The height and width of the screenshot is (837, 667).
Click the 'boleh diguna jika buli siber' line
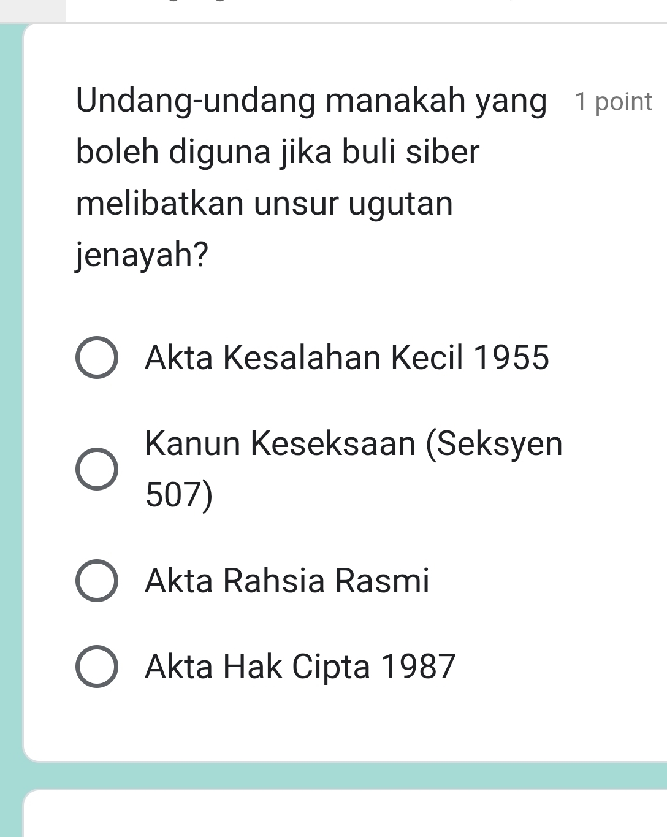[278, 152]
